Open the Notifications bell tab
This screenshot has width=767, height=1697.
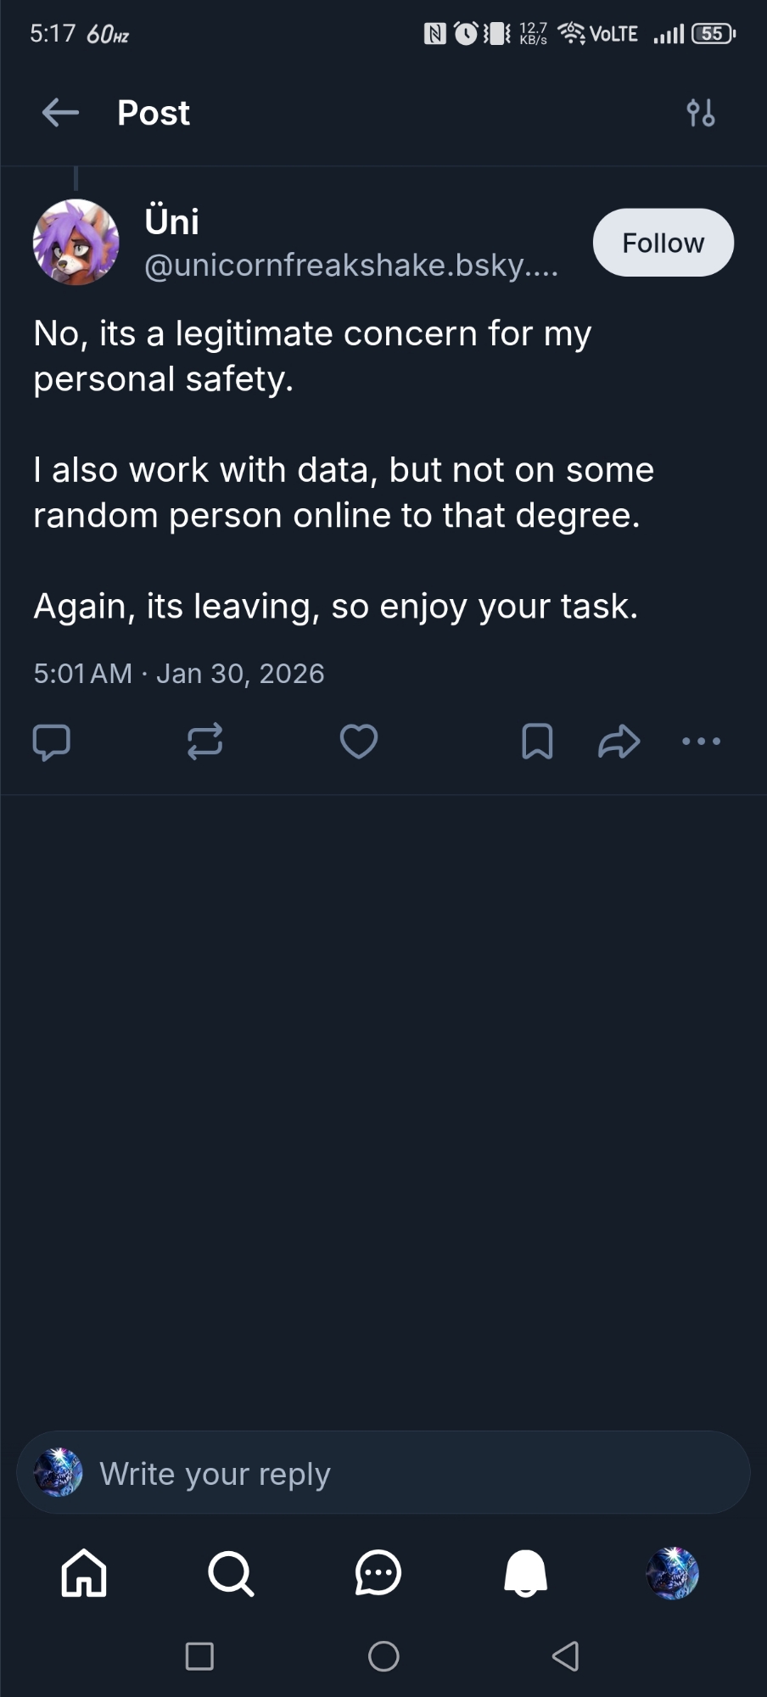525,1573
